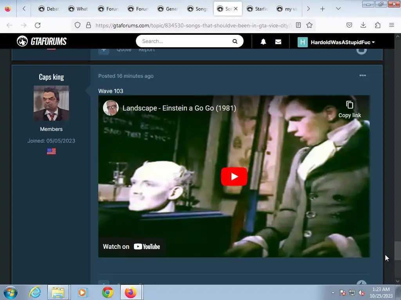The image size is (401, 300).
Task: Switch to the 'Songs' tab
Action: (x=197, y=9)
